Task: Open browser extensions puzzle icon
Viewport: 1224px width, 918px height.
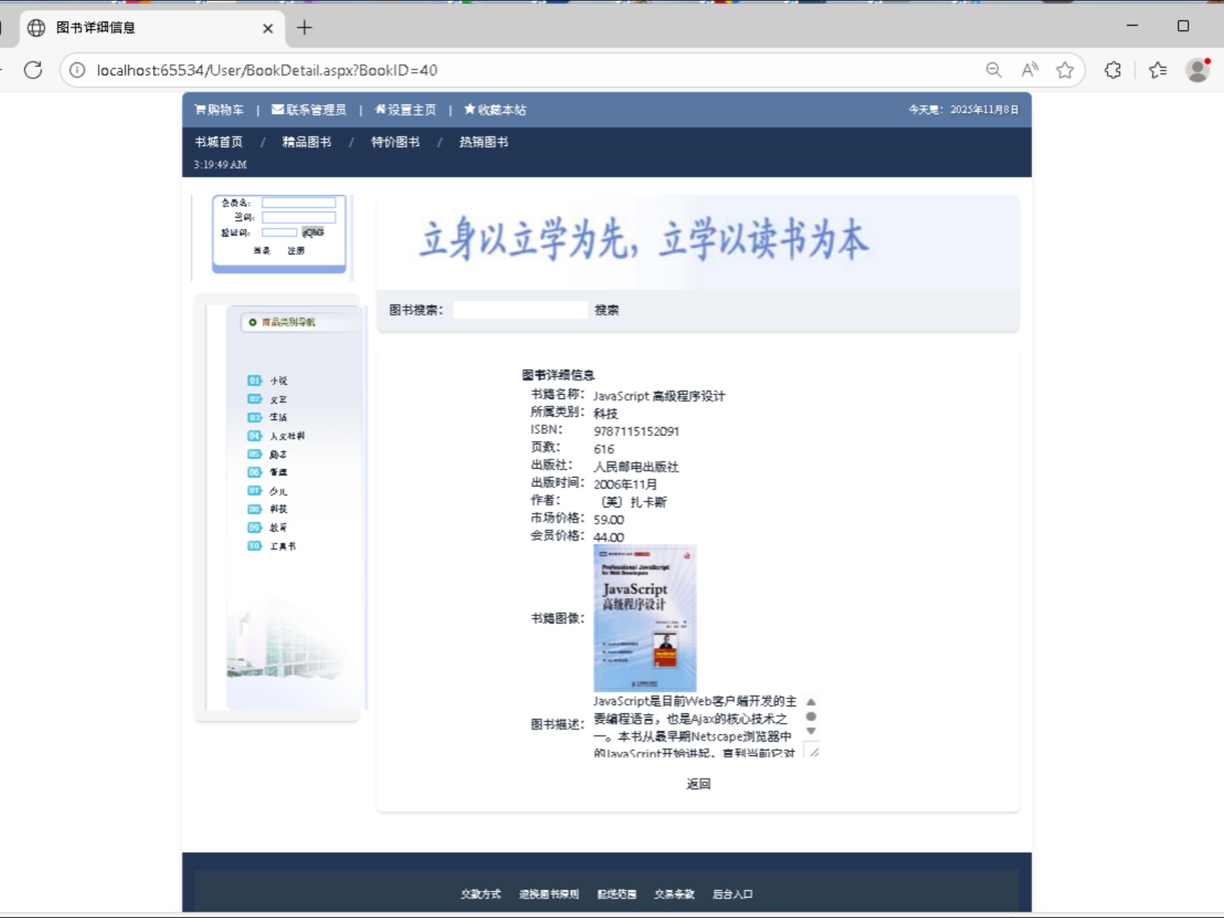Action: click(1112, 70)
